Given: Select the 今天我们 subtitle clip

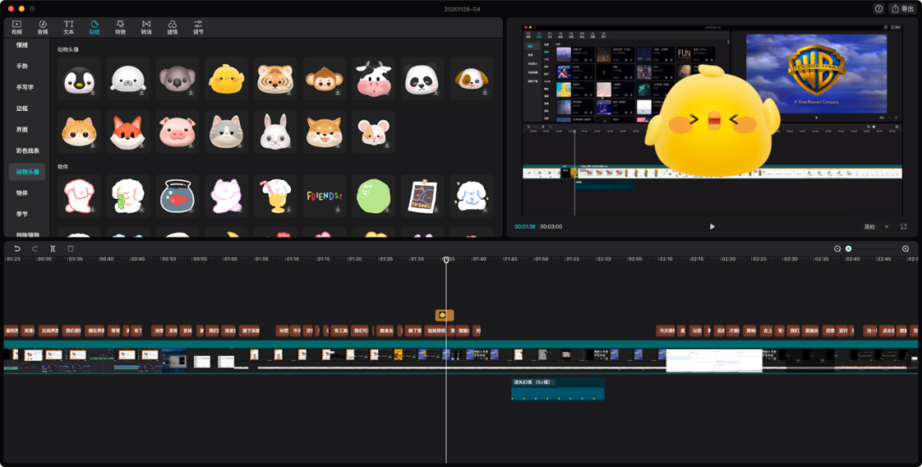Looking at the screenshot, I should pyautogui.click(x=666, y=330).
